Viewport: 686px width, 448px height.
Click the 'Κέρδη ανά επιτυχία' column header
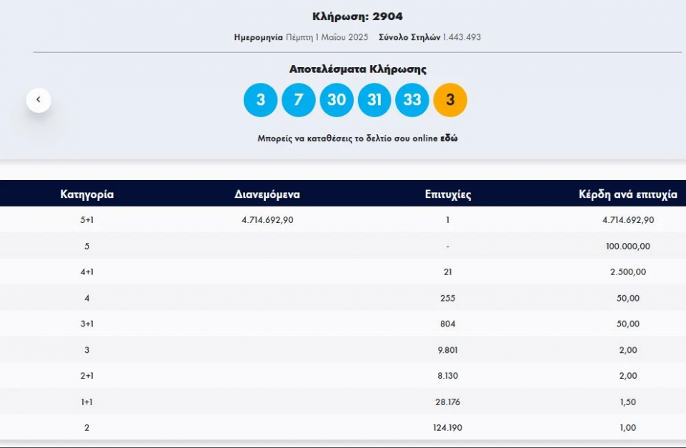[627, 194]
